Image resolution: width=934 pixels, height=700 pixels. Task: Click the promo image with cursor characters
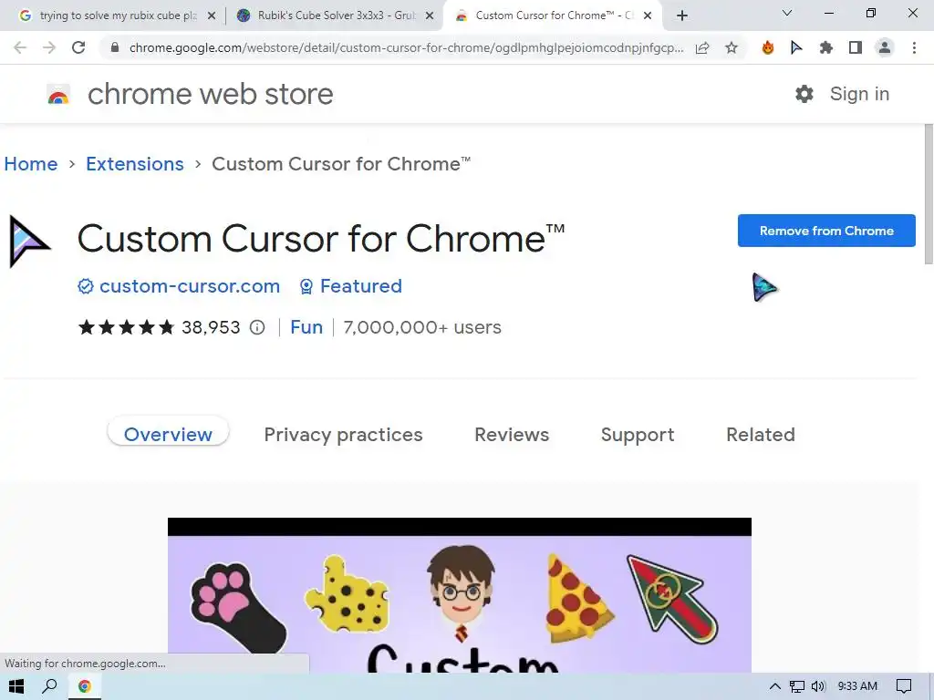click(460, 595)
